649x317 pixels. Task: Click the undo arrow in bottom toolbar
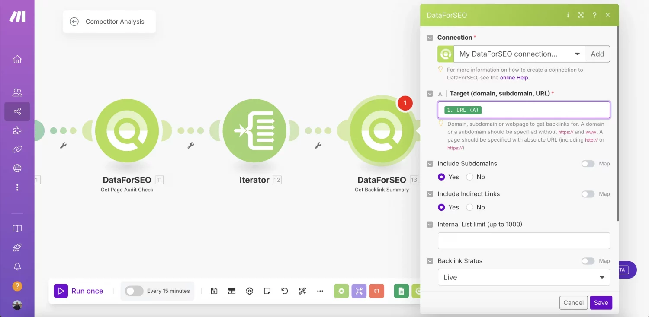tap(285, 291)
